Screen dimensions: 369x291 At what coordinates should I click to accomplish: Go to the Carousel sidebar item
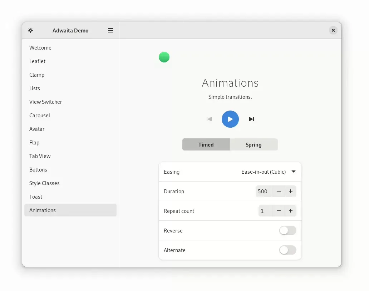[x=40, y=116]
